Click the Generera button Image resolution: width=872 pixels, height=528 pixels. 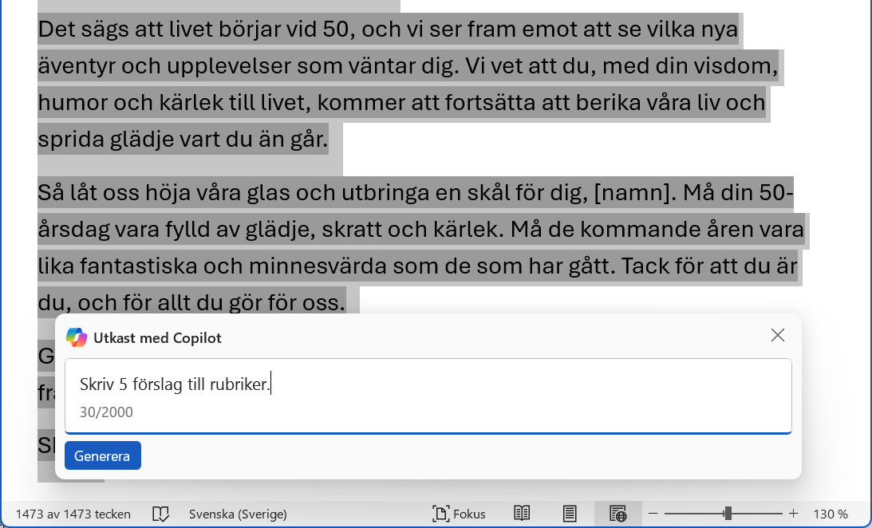coord(103,456)
